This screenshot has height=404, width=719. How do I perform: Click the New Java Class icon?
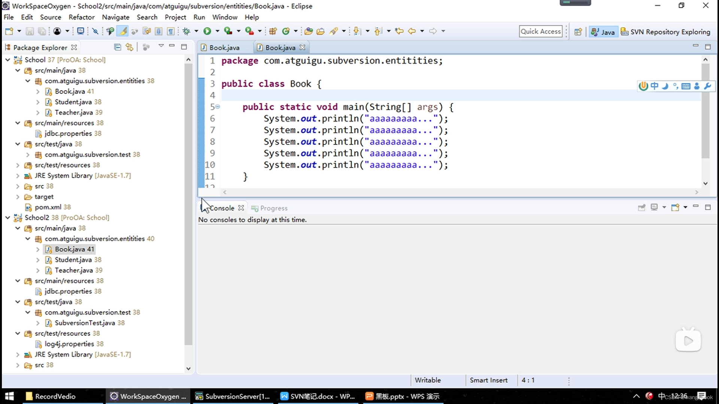coord(286,31)
